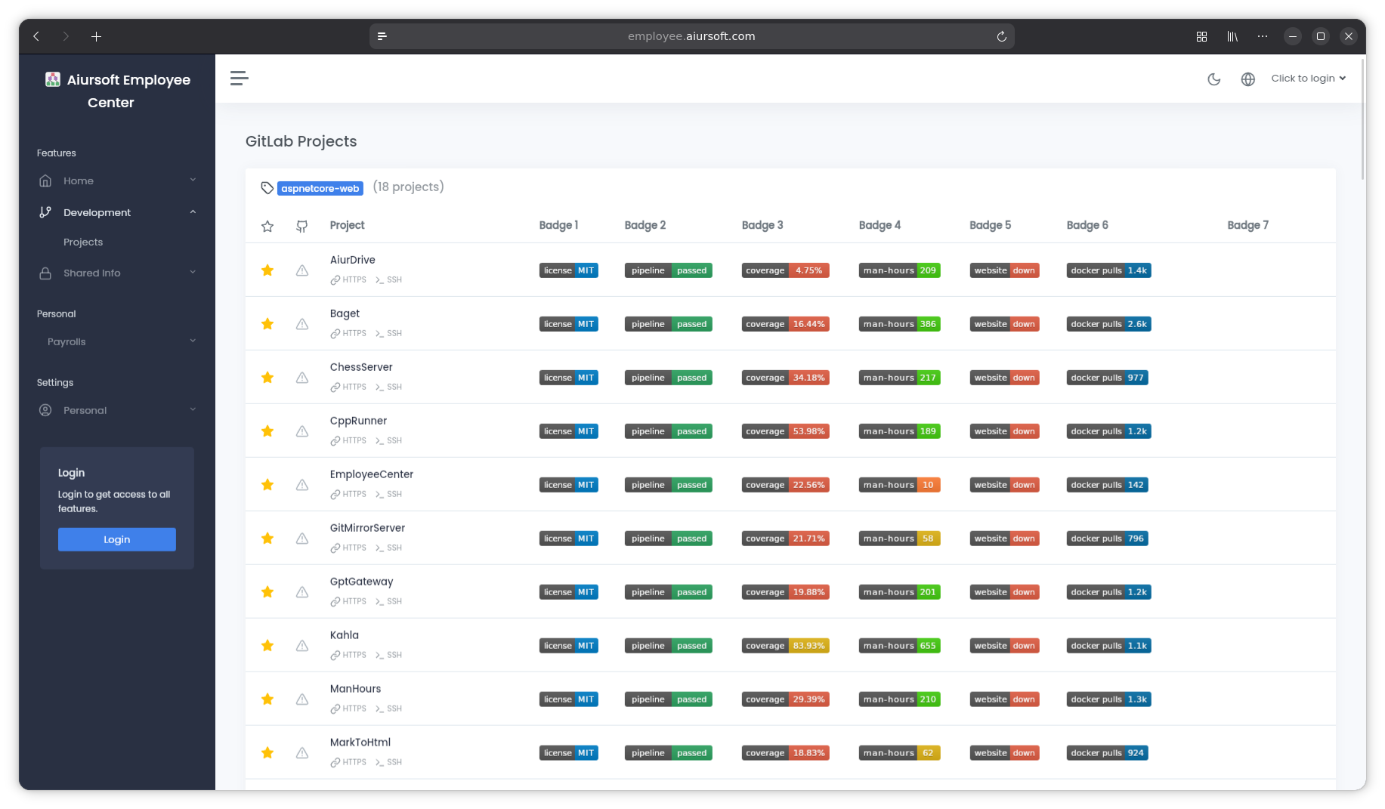
Task: Click the warning triangle icon for Baget
Action: pyautogui.click(x=302, y=324)
